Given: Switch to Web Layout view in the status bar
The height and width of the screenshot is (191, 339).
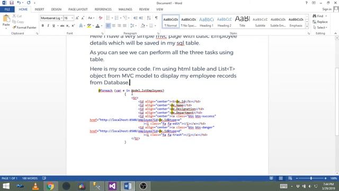Looking at the screenshot, I should click(x=290, y=178).
